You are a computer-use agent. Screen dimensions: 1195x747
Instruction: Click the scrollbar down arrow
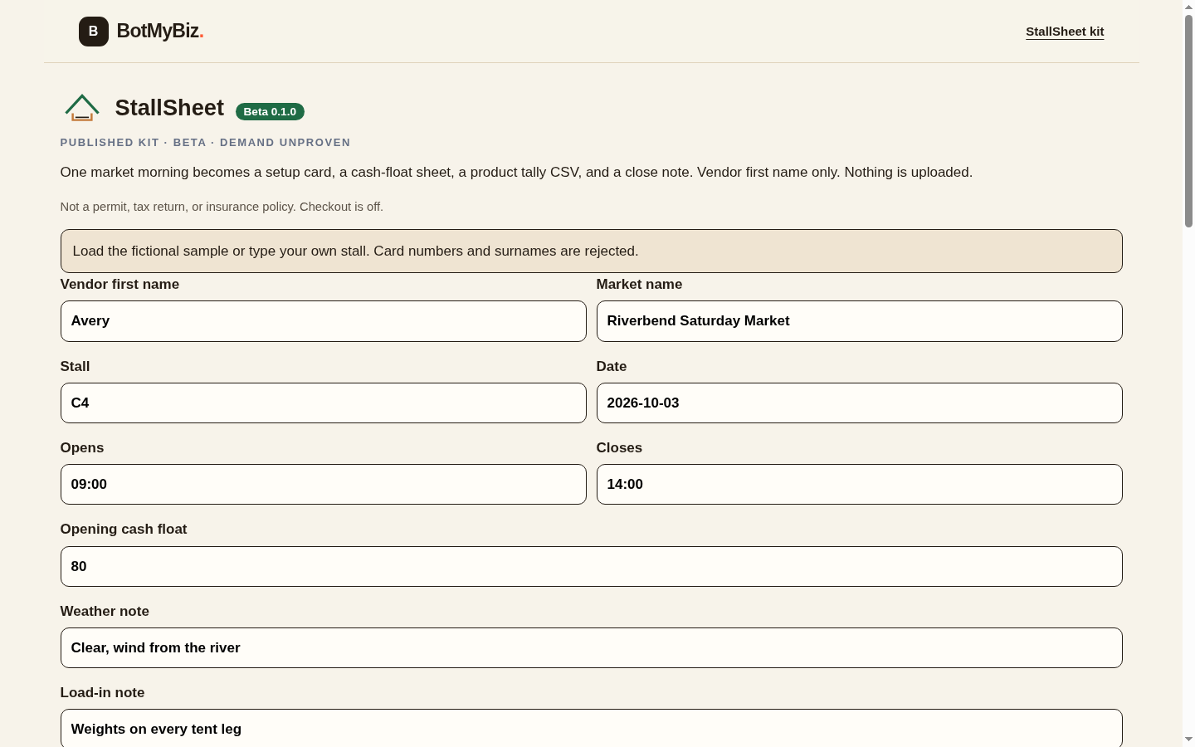point(1188,740)
